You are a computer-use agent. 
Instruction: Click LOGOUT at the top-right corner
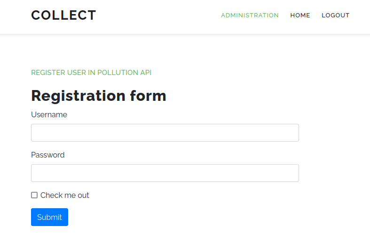click(x=335, y=15)
